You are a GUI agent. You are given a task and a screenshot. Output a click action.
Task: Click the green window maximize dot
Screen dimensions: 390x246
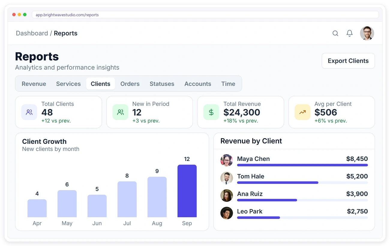pos(25,14)
